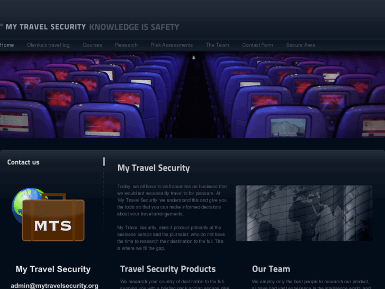The image size is (385, 289).
Task: Click the Our Team heading
Action: (x=271, y=269)
